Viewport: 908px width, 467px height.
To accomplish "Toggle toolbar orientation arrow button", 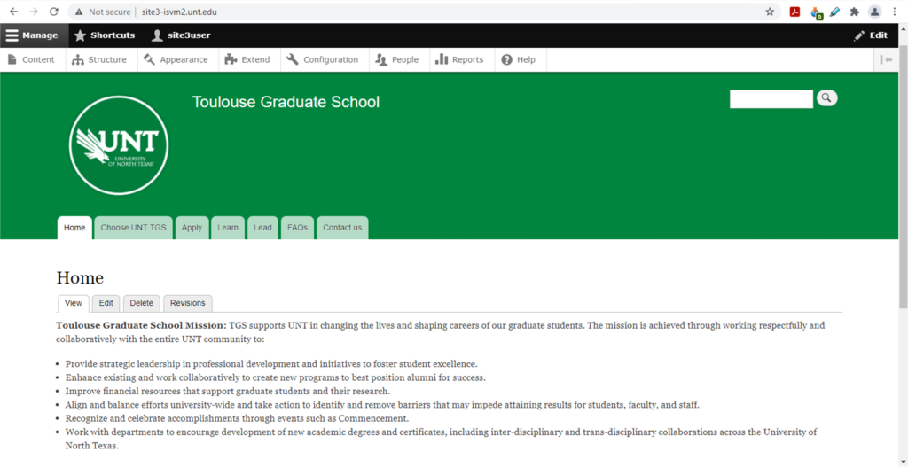I will click(x=886, y=59).
